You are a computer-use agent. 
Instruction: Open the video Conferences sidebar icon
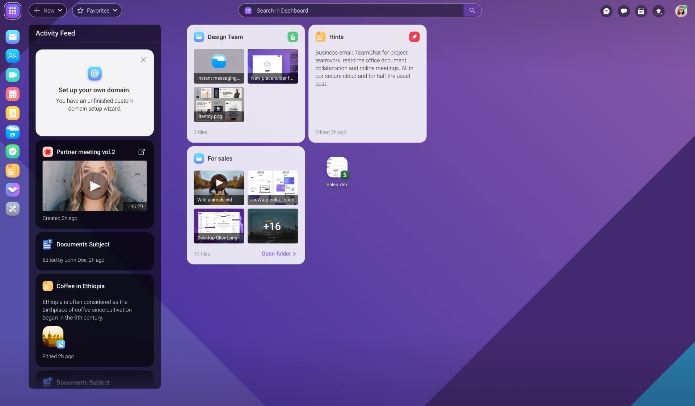(12, 75)
